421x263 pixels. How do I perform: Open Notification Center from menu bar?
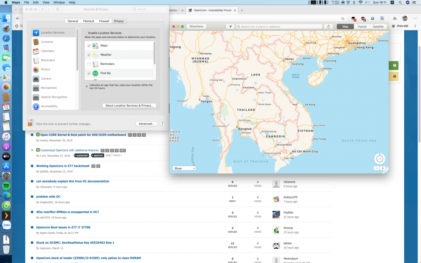414,3
